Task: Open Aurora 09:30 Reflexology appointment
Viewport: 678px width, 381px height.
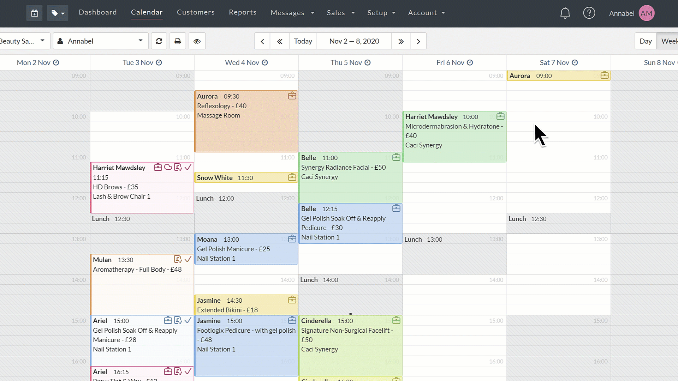Action: coord(246,122)
